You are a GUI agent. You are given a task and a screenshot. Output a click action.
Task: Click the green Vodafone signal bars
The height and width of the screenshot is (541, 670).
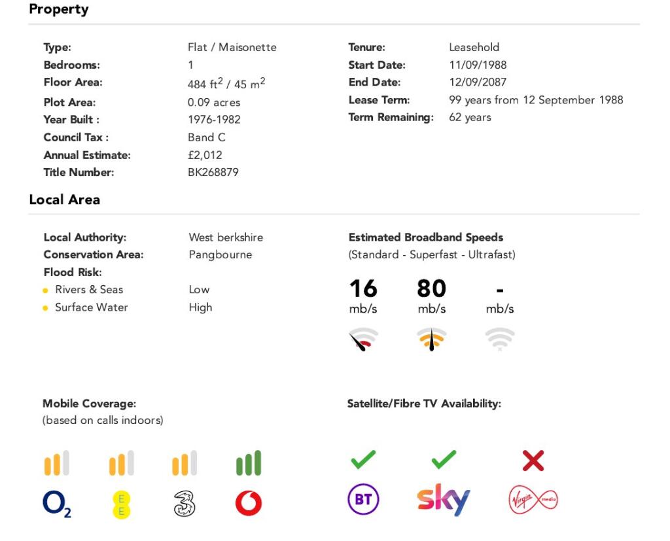[x=249, y=463]
